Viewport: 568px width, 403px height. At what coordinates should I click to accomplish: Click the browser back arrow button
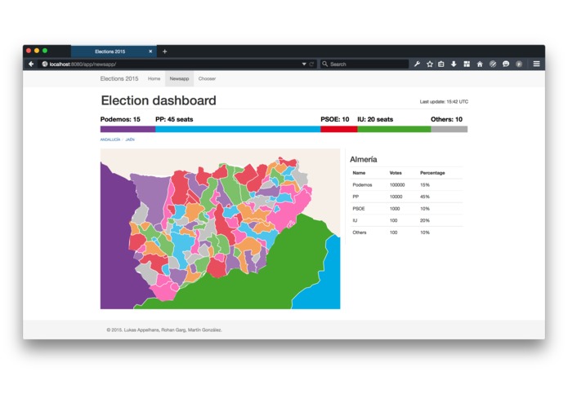coord(31,64)
